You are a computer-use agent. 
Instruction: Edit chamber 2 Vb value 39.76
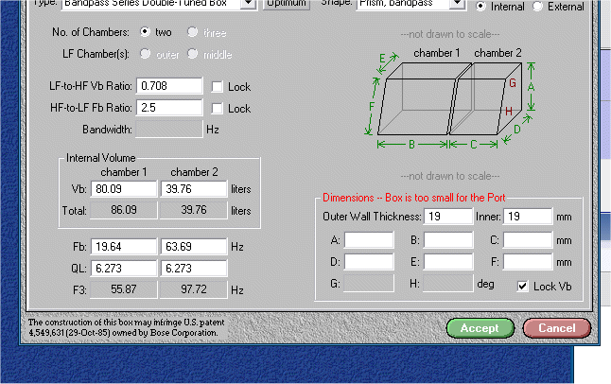pos(194,189)
